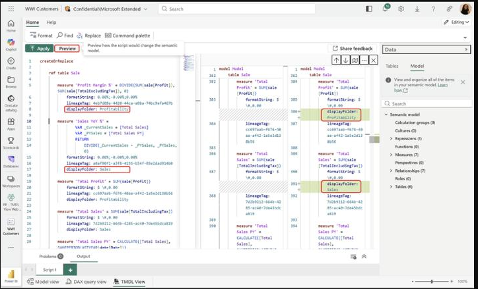Close the diff preview pane
Viewport: 478px width, 289px height.
pyautogui.click(x=374, y=60)
